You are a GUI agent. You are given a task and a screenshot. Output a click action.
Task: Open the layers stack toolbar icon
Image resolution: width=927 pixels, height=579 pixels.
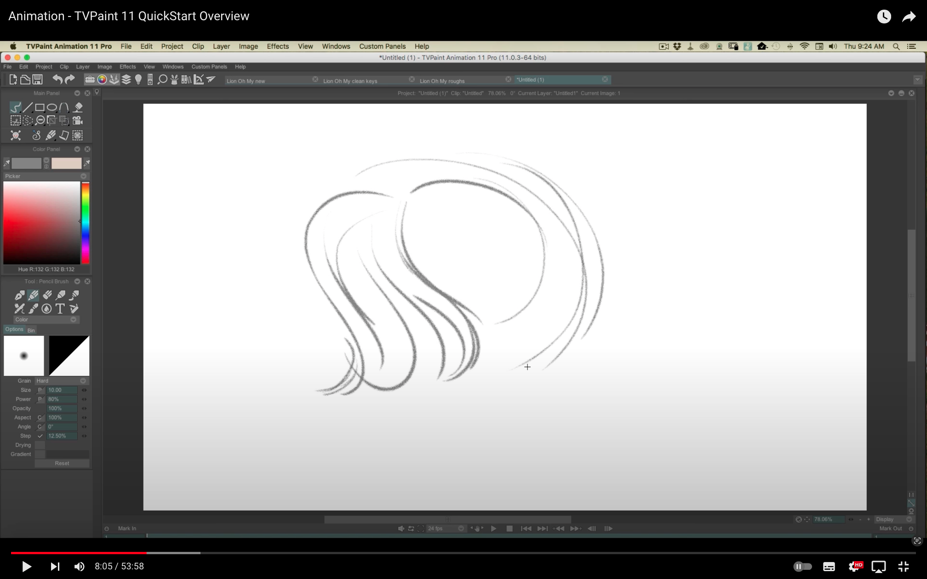[x=126, y=79]
